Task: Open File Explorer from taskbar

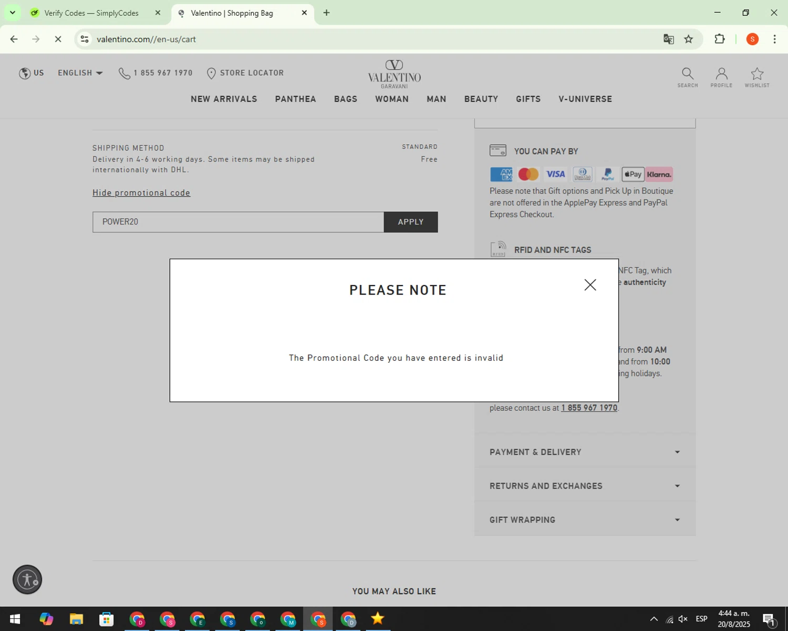Action: (76, 619)
